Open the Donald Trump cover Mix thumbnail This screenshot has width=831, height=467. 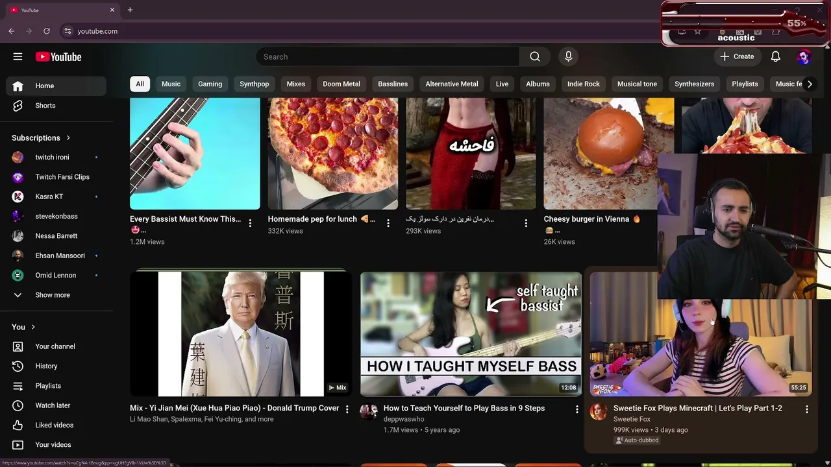pos(240,333)
